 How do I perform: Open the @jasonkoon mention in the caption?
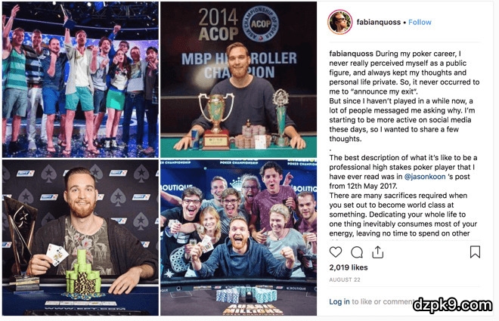[x=425, y=177]
